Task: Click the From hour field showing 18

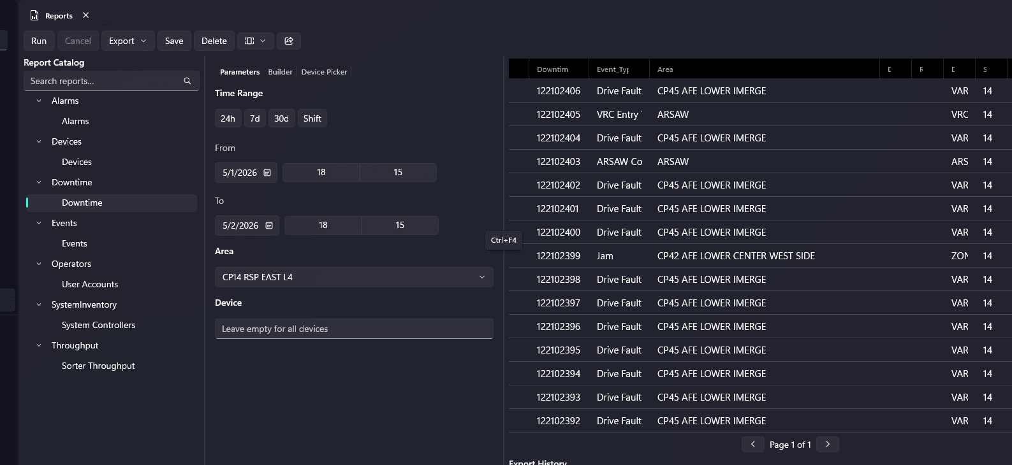Action: click(321, 173)
